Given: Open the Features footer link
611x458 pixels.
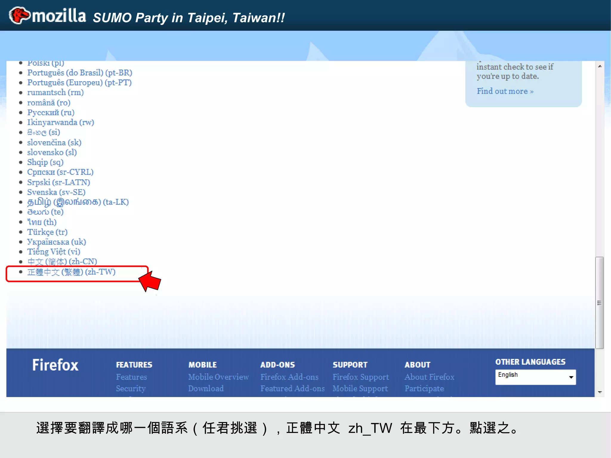Looking at the screenshot, I should click(131, 377).
